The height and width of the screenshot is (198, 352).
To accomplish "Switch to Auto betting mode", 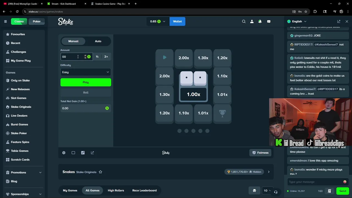I will [98, 41].
